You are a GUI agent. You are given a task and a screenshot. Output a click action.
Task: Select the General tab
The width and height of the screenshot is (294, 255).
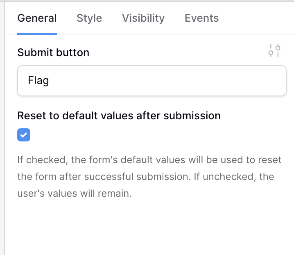click(37, 18)
